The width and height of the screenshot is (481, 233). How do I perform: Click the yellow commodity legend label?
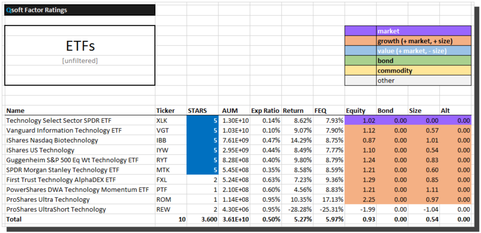424,71
